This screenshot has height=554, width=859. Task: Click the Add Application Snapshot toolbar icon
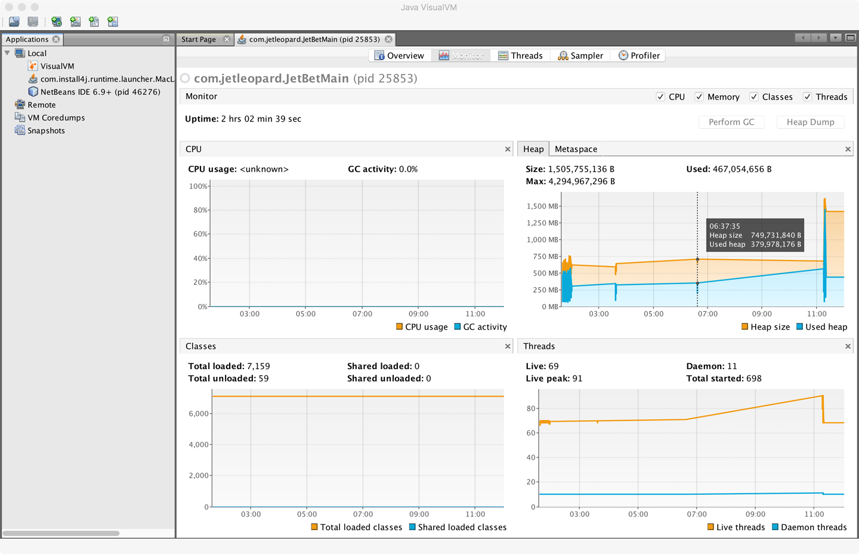(x=113, y=22)
